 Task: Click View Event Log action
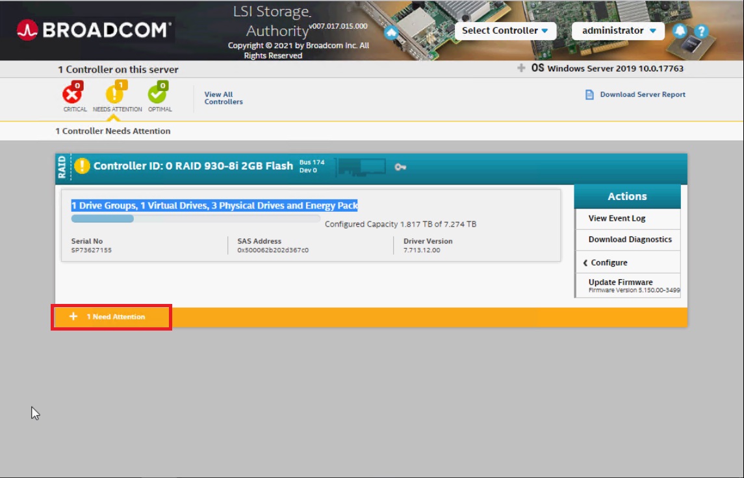pyautogui.click(x=617, y=218)
